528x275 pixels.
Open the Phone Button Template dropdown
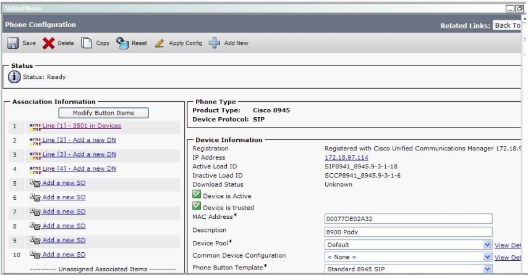487,269
